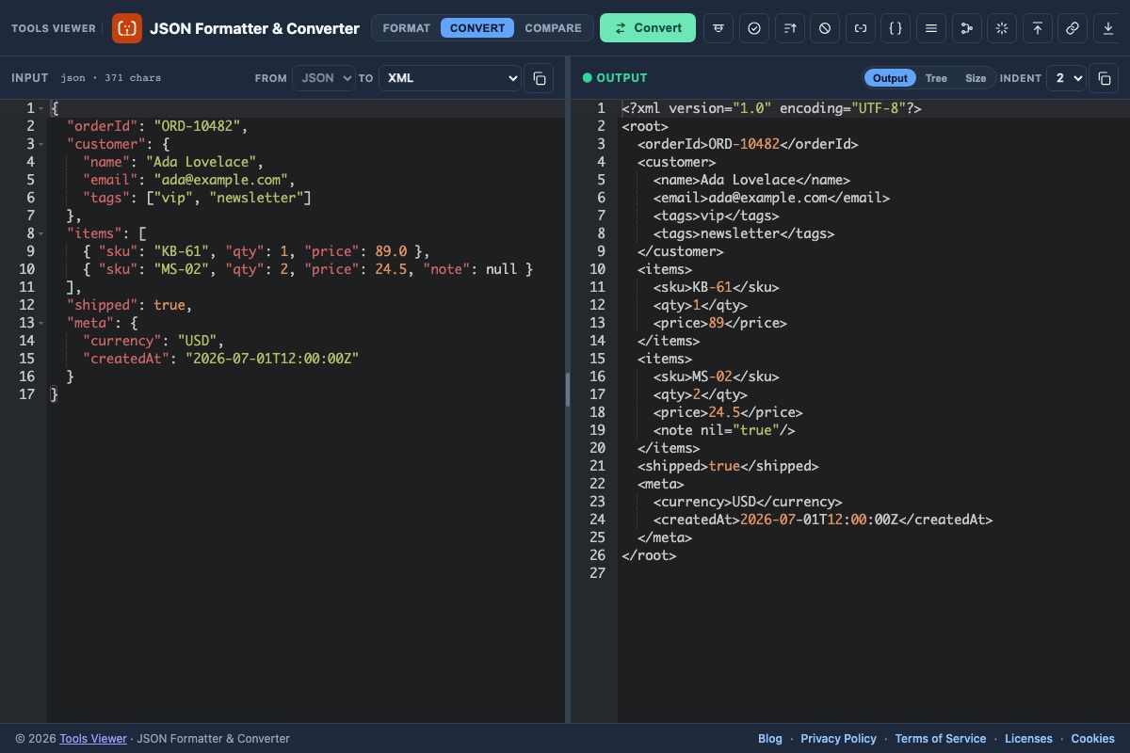Screen dimensions: 1130x753
Task: Click the <note nil="true"/> output line
Action: (724, 430)
